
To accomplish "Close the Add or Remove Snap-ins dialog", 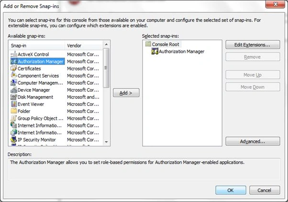I will click(275, 4).
